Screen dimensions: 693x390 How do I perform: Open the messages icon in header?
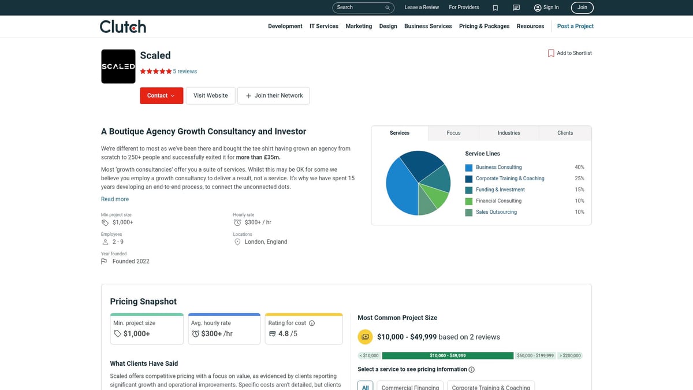point(516,8)
